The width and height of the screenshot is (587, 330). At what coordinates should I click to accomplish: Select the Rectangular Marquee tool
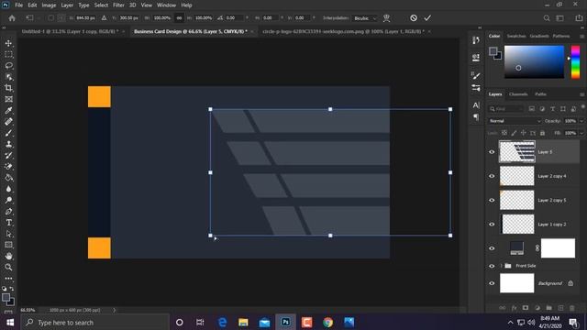tap(8, 55)
